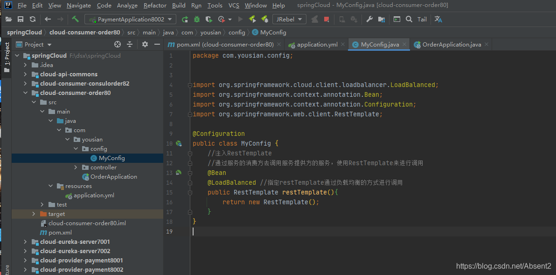Click the Open folder toolbar icon
Image resolution: width=556 pixels, height=275 pixels.
coord(8,19)
